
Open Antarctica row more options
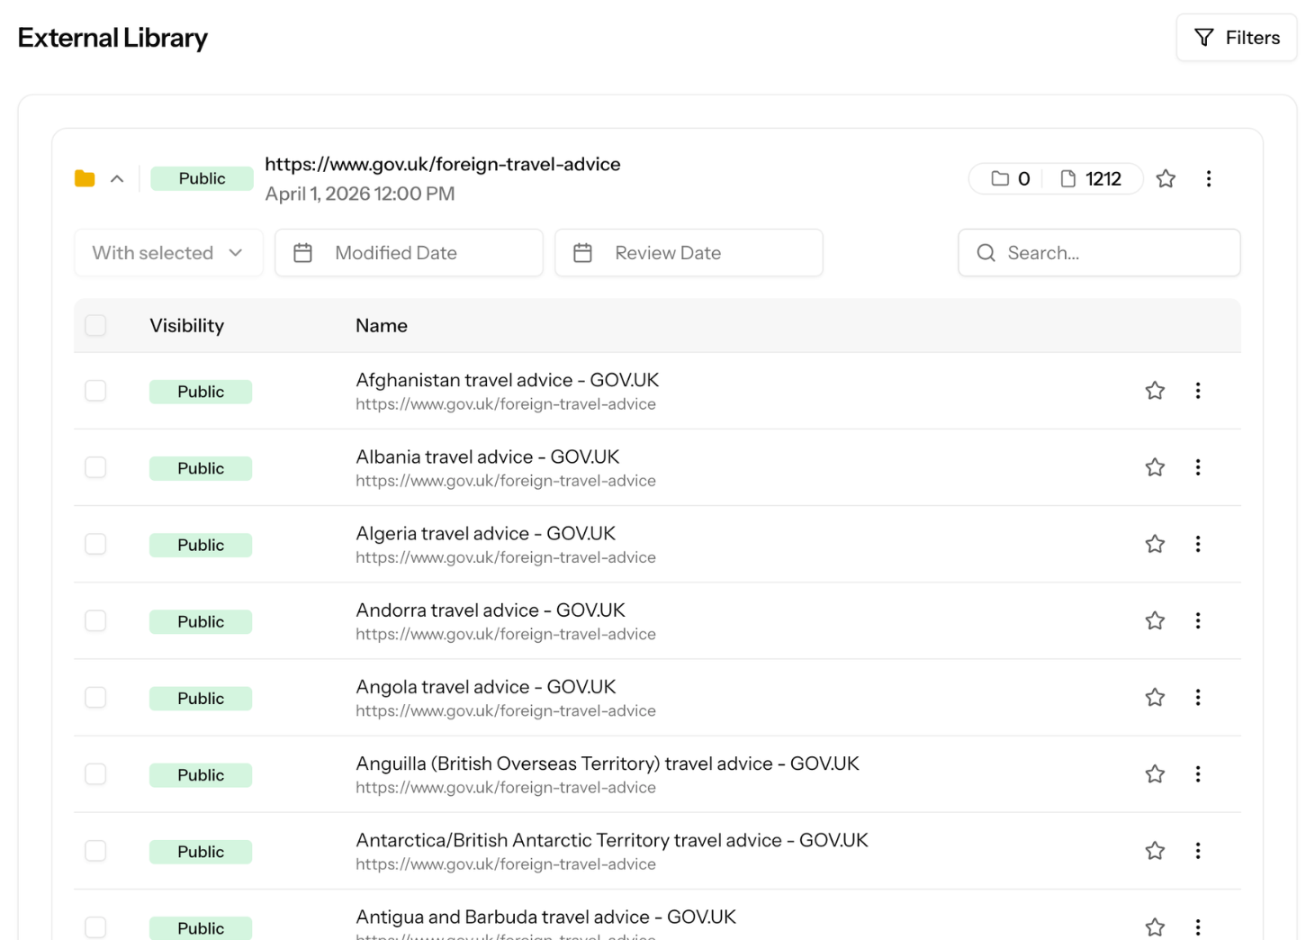(x=1198, y=851)
